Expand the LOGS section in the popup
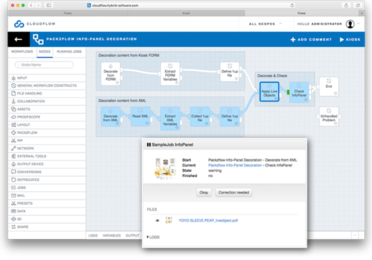The height and width of the screenshot is (260, 372). (153, 237)
